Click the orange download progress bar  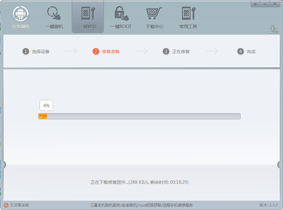click(139, 116)
